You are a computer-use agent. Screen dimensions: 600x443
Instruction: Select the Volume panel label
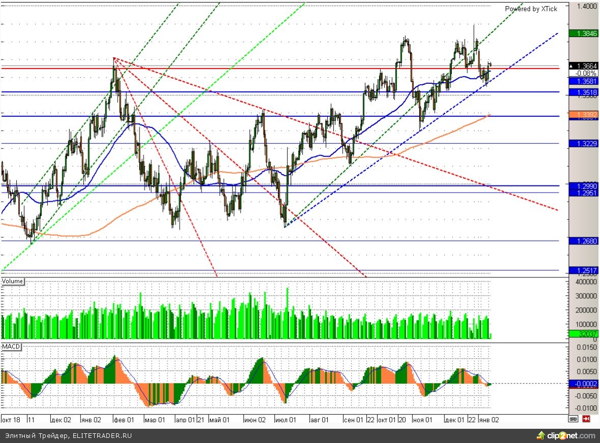(x=13, y=281)
